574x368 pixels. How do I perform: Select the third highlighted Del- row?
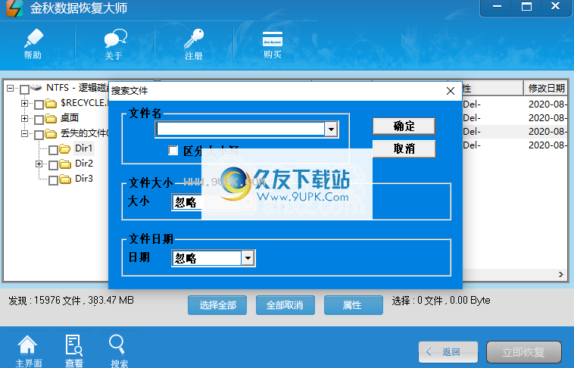click(x=515, y=132)
